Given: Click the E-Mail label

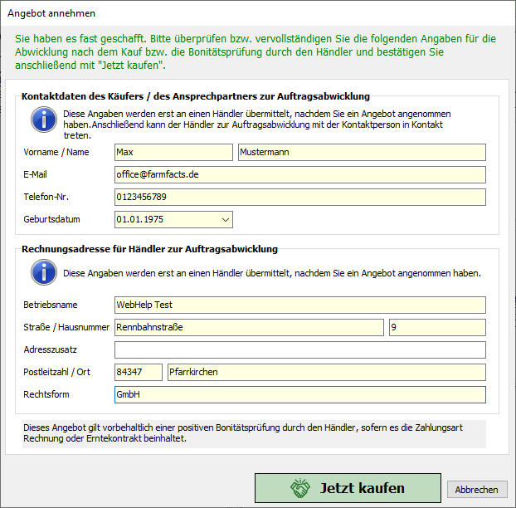Looking at the screenshot, I should 35,174.
